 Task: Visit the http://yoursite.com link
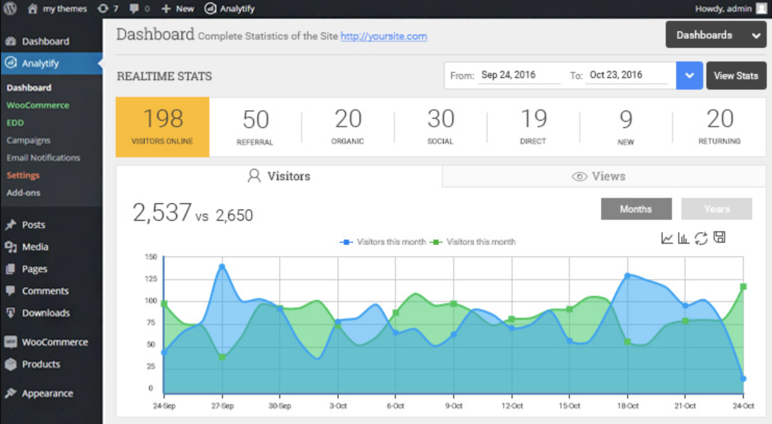(383, 36)
